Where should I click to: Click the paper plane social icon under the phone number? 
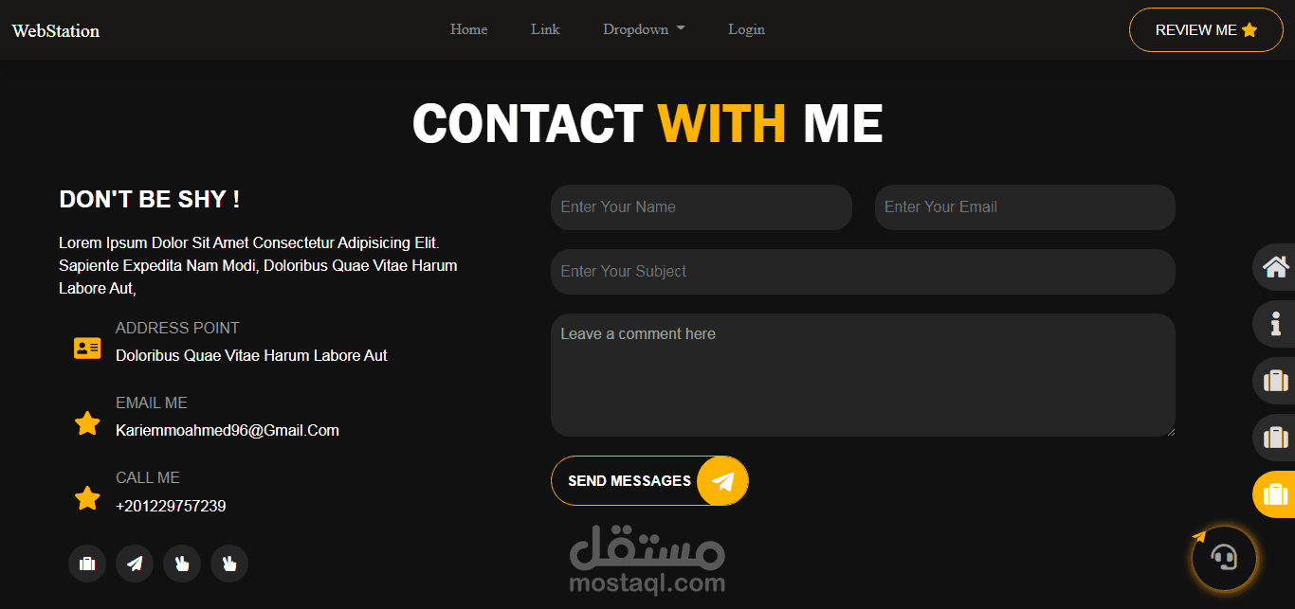135,564
